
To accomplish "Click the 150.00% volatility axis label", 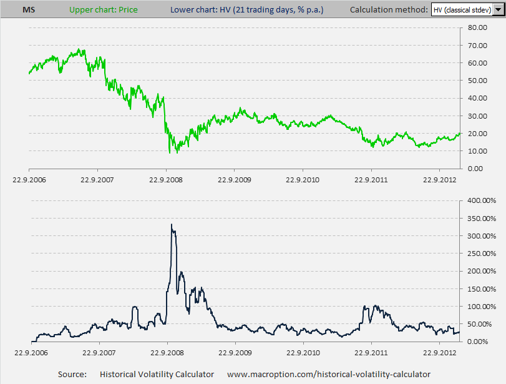I will tap(482, 289).
